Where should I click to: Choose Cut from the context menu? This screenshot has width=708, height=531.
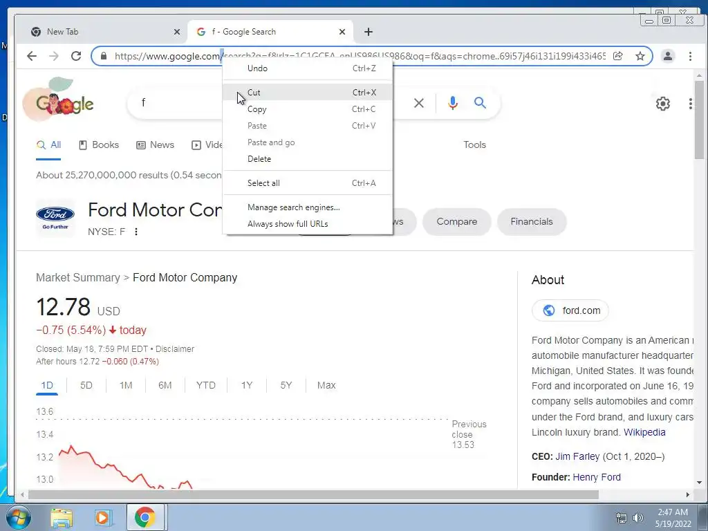[308, 92]
